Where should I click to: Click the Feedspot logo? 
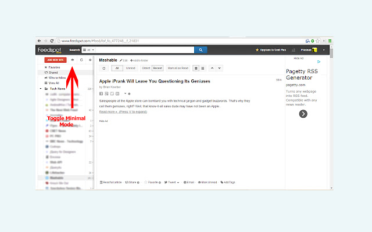pos(49,50)
